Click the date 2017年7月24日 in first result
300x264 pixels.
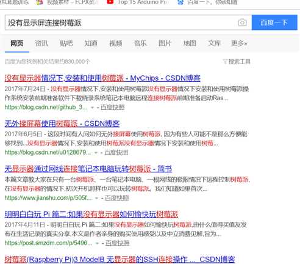pyautogui.click(x=25, y=89)
